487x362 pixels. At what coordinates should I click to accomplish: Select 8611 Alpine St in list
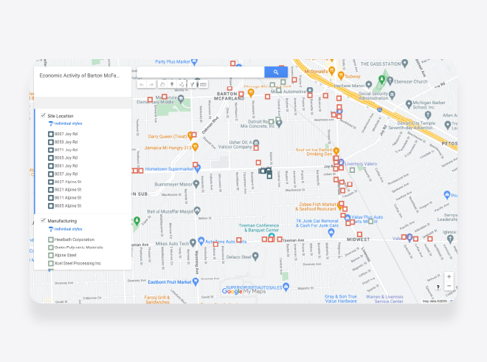[x=68, y=198]
